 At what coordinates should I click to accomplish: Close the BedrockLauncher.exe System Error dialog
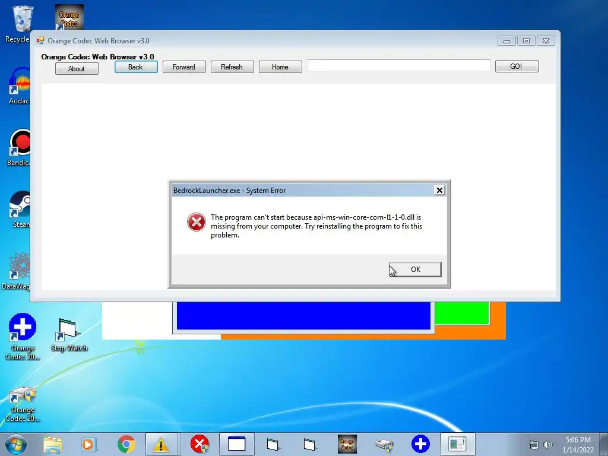(x=439, y=190)
